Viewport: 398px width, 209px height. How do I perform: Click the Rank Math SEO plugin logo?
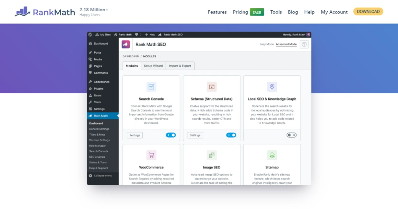pyautogui.click(x=126, y=44)
